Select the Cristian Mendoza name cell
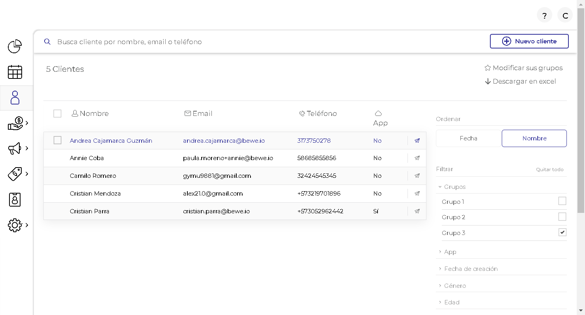 95,194
